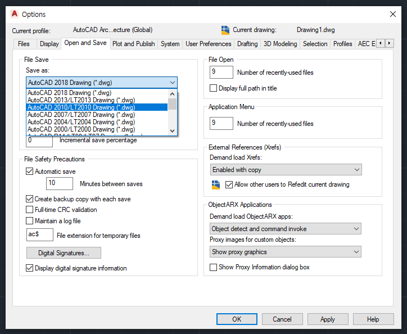Select AutoCAD 2013/LT2013 Drawing option

pos(97,100)
